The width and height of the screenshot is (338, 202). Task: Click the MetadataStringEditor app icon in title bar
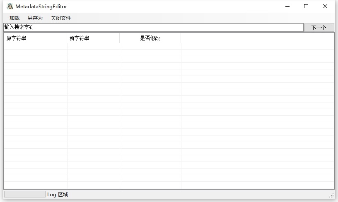10,6
